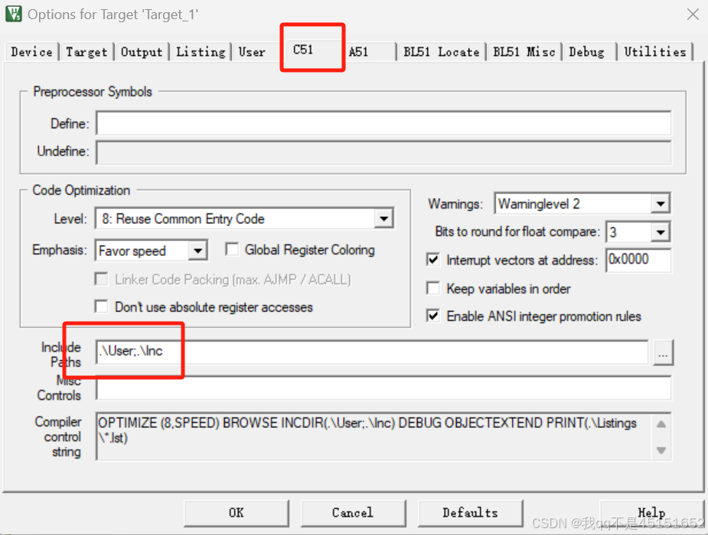Click the Misc Controls input field
The image size is (708, 535).
point(383,388)
